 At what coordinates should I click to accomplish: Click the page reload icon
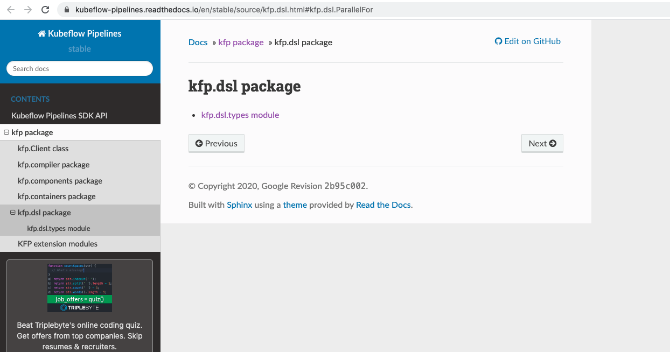(45, 9)
